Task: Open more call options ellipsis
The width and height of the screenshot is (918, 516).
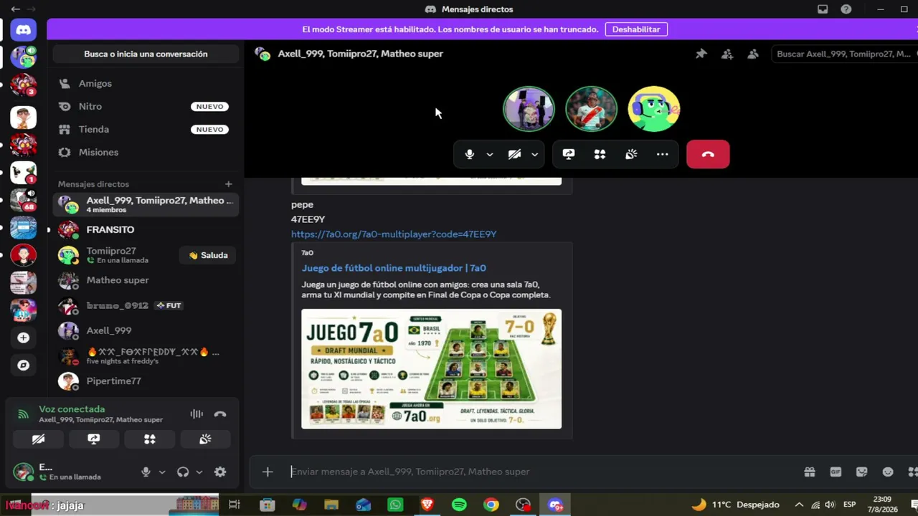Action: 663,154
